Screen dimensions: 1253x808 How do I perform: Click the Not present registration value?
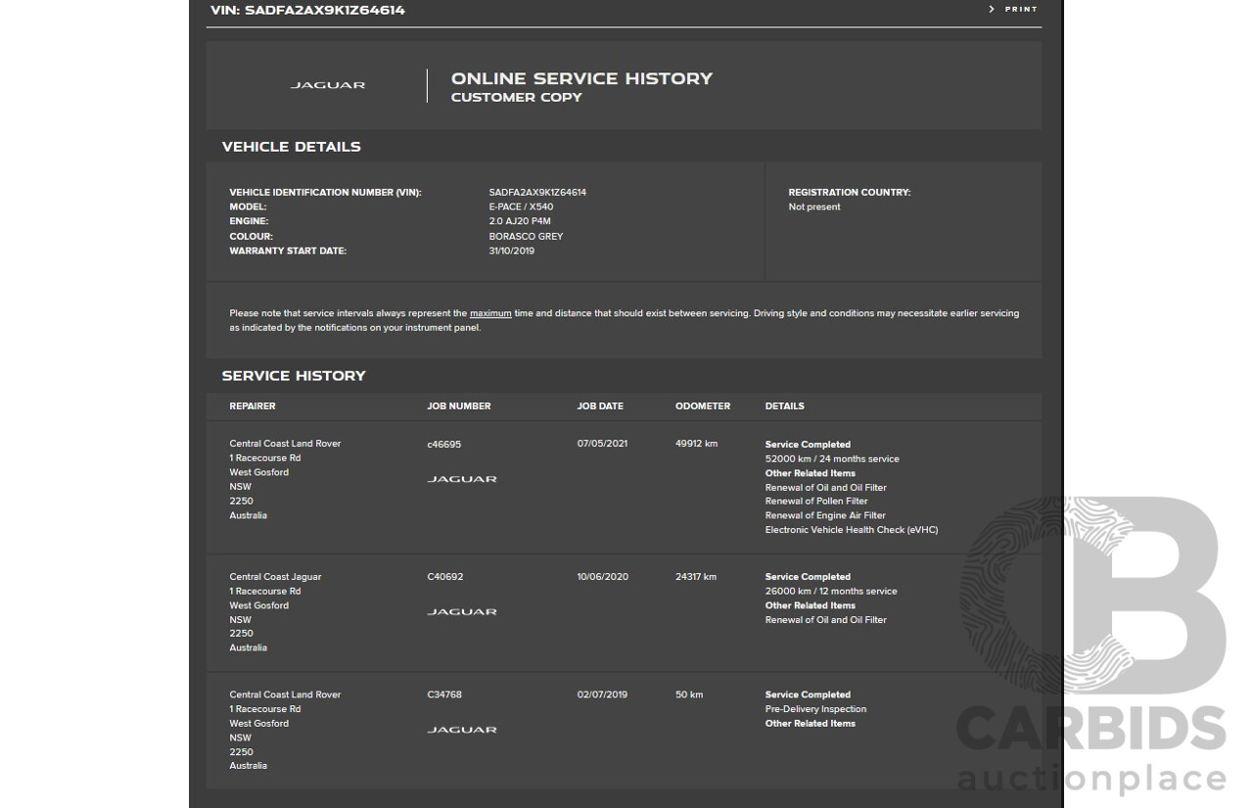click(814, 207)
